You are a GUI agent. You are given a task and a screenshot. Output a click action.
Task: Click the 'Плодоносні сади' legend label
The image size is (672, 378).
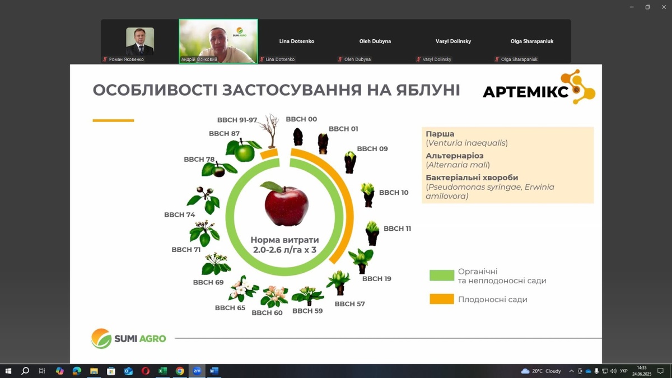coord(493,300)
